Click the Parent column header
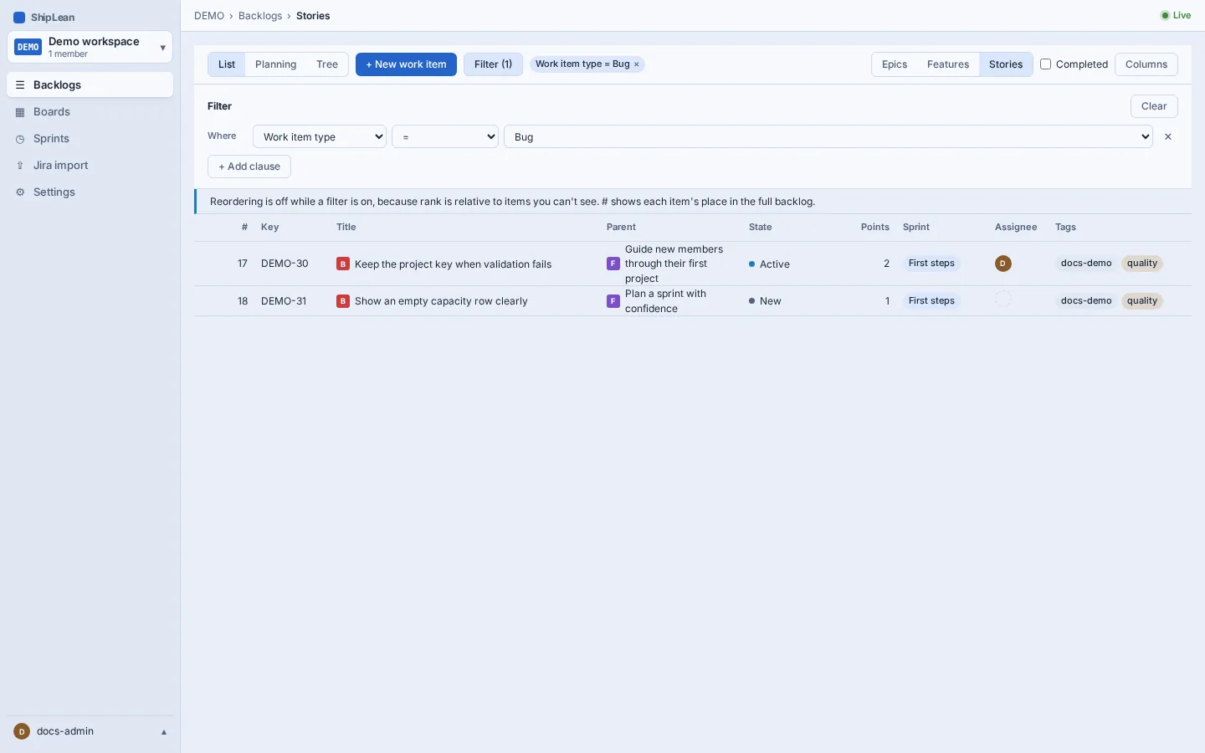Image resolution: width=1205 pixels, height=753 pixels. pyautogui.click(x=621, y=228)
